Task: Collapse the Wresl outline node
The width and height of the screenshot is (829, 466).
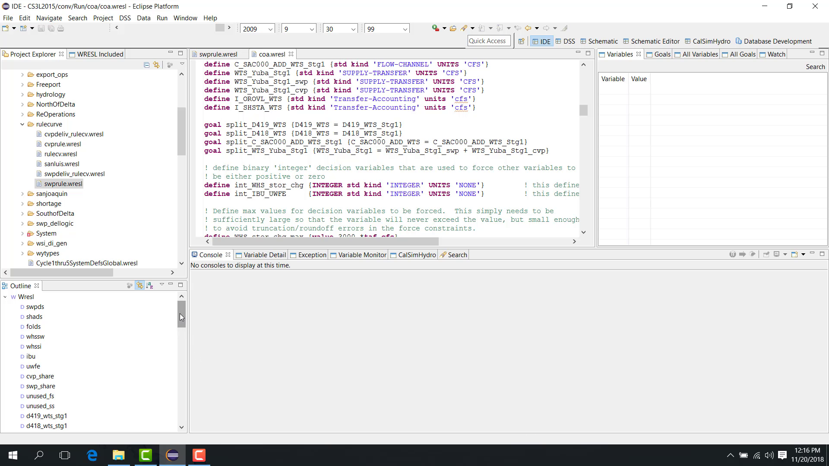Action: pos(5,297)
